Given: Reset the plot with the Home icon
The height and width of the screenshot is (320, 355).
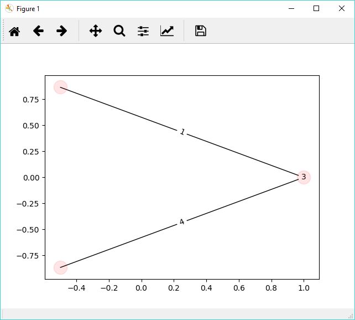Looking at the screenshot, I should point(14,31).
